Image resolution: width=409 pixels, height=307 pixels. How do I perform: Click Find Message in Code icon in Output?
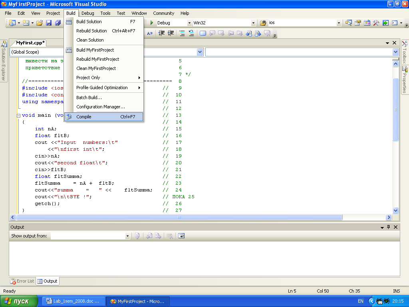(137, 236)
